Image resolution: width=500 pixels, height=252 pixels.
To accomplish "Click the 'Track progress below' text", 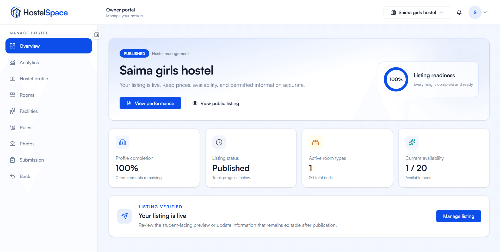I will pos(231,178).
